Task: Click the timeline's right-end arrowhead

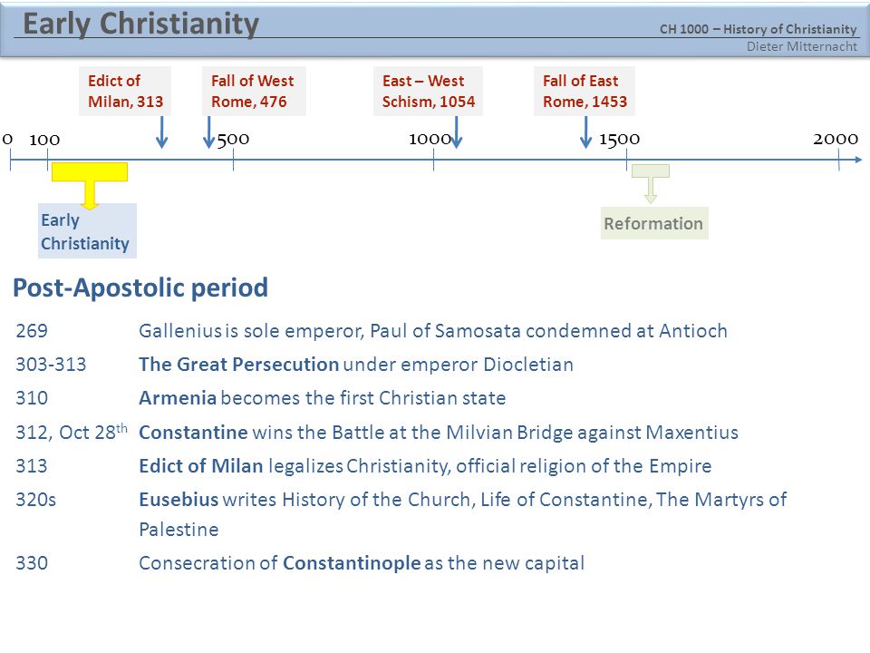Action: coord(858,160)
